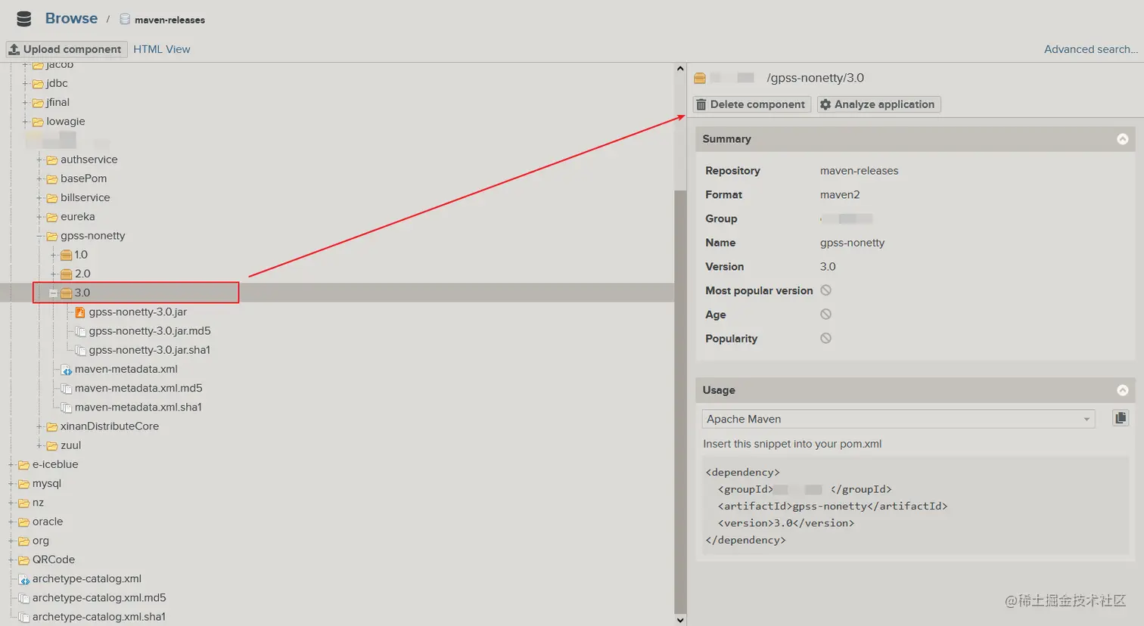Click the component icon of version 1.0
Image resolution: width=1144 pixels, height=626 pixels.
coord(67,255)
